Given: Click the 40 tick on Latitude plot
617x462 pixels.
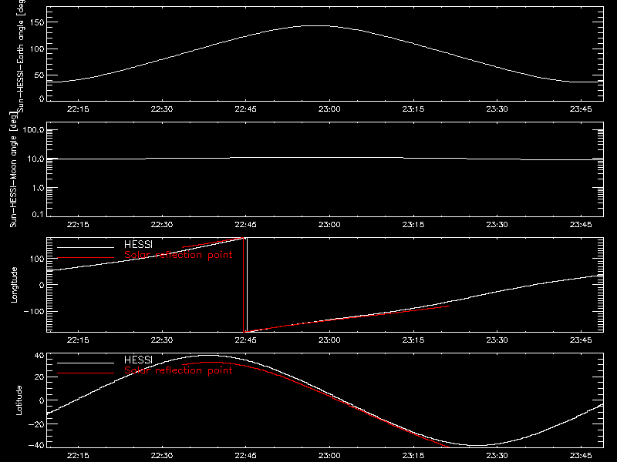Looking at the screenshot, I should point(39,356).
